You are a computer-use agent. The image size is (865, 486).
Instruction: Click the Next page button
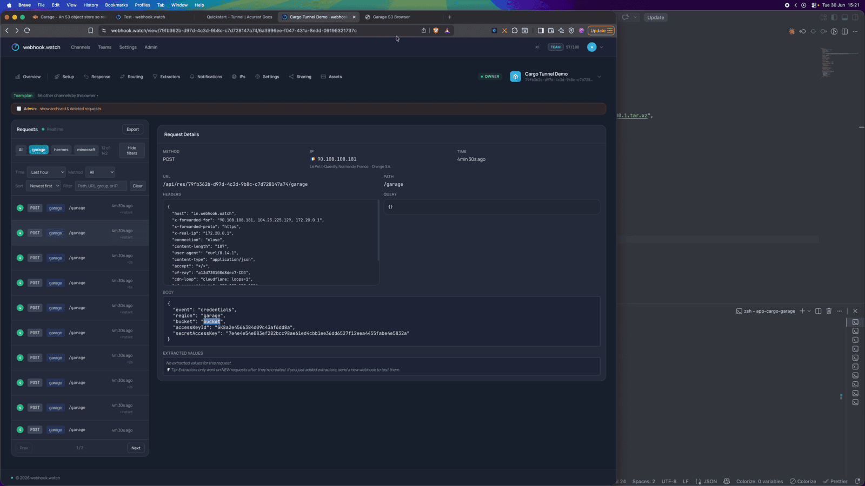click(x=136, y=448)
